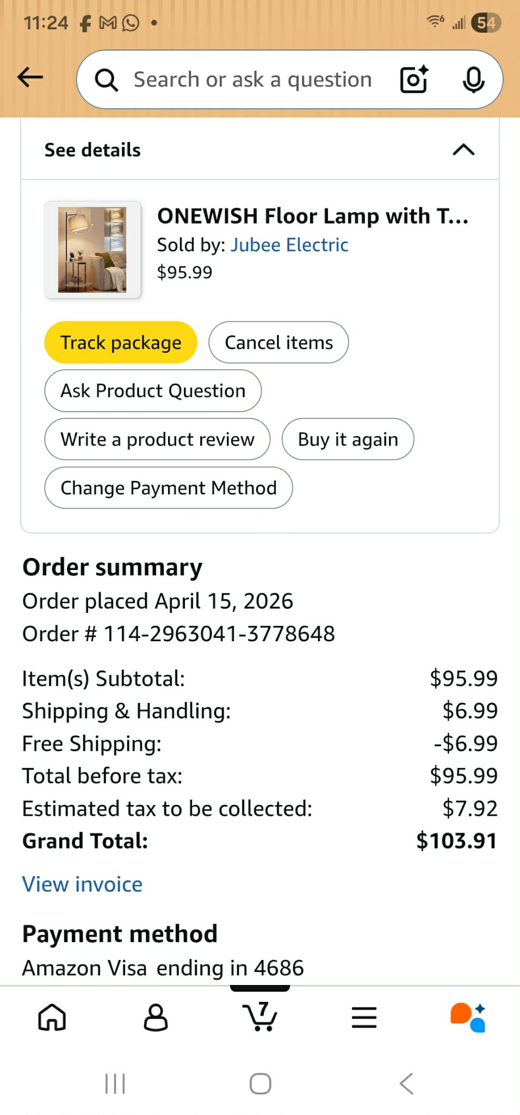The image size is (520, 1115).
Task: Tap Track package button
Action: click(121, 343)
